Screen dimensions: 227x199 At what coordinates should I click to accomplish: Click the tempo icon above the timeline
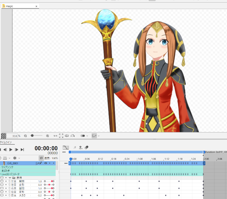[x=75, y=148]
